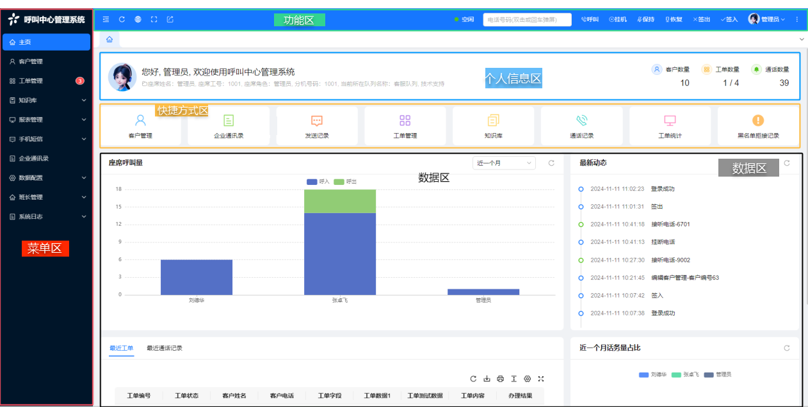Open the 近一个月 time range dropdown
The image size is (808, 407).
click(503, 163)
